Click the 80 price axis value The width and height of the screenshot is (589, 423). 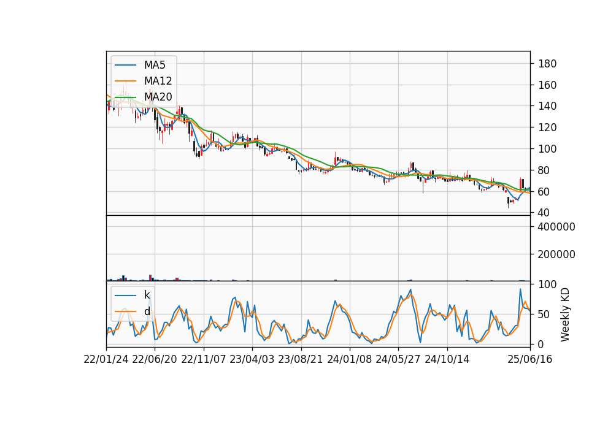pyautogui.click(x=544, y=170)
